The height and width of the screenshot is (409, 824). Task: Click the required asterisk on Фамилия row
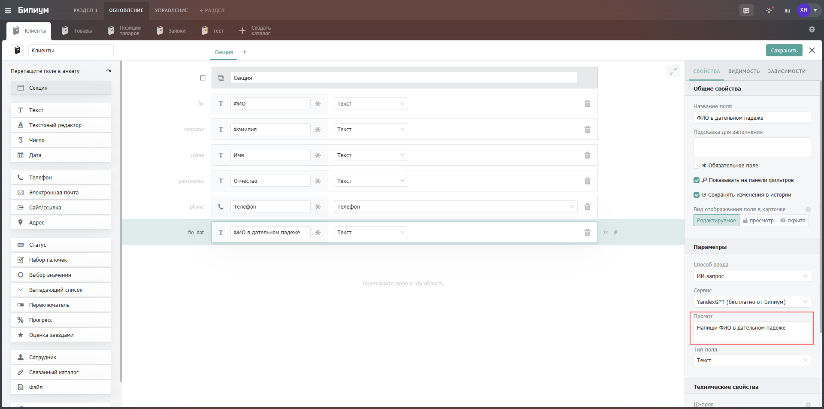pos(318,130)
